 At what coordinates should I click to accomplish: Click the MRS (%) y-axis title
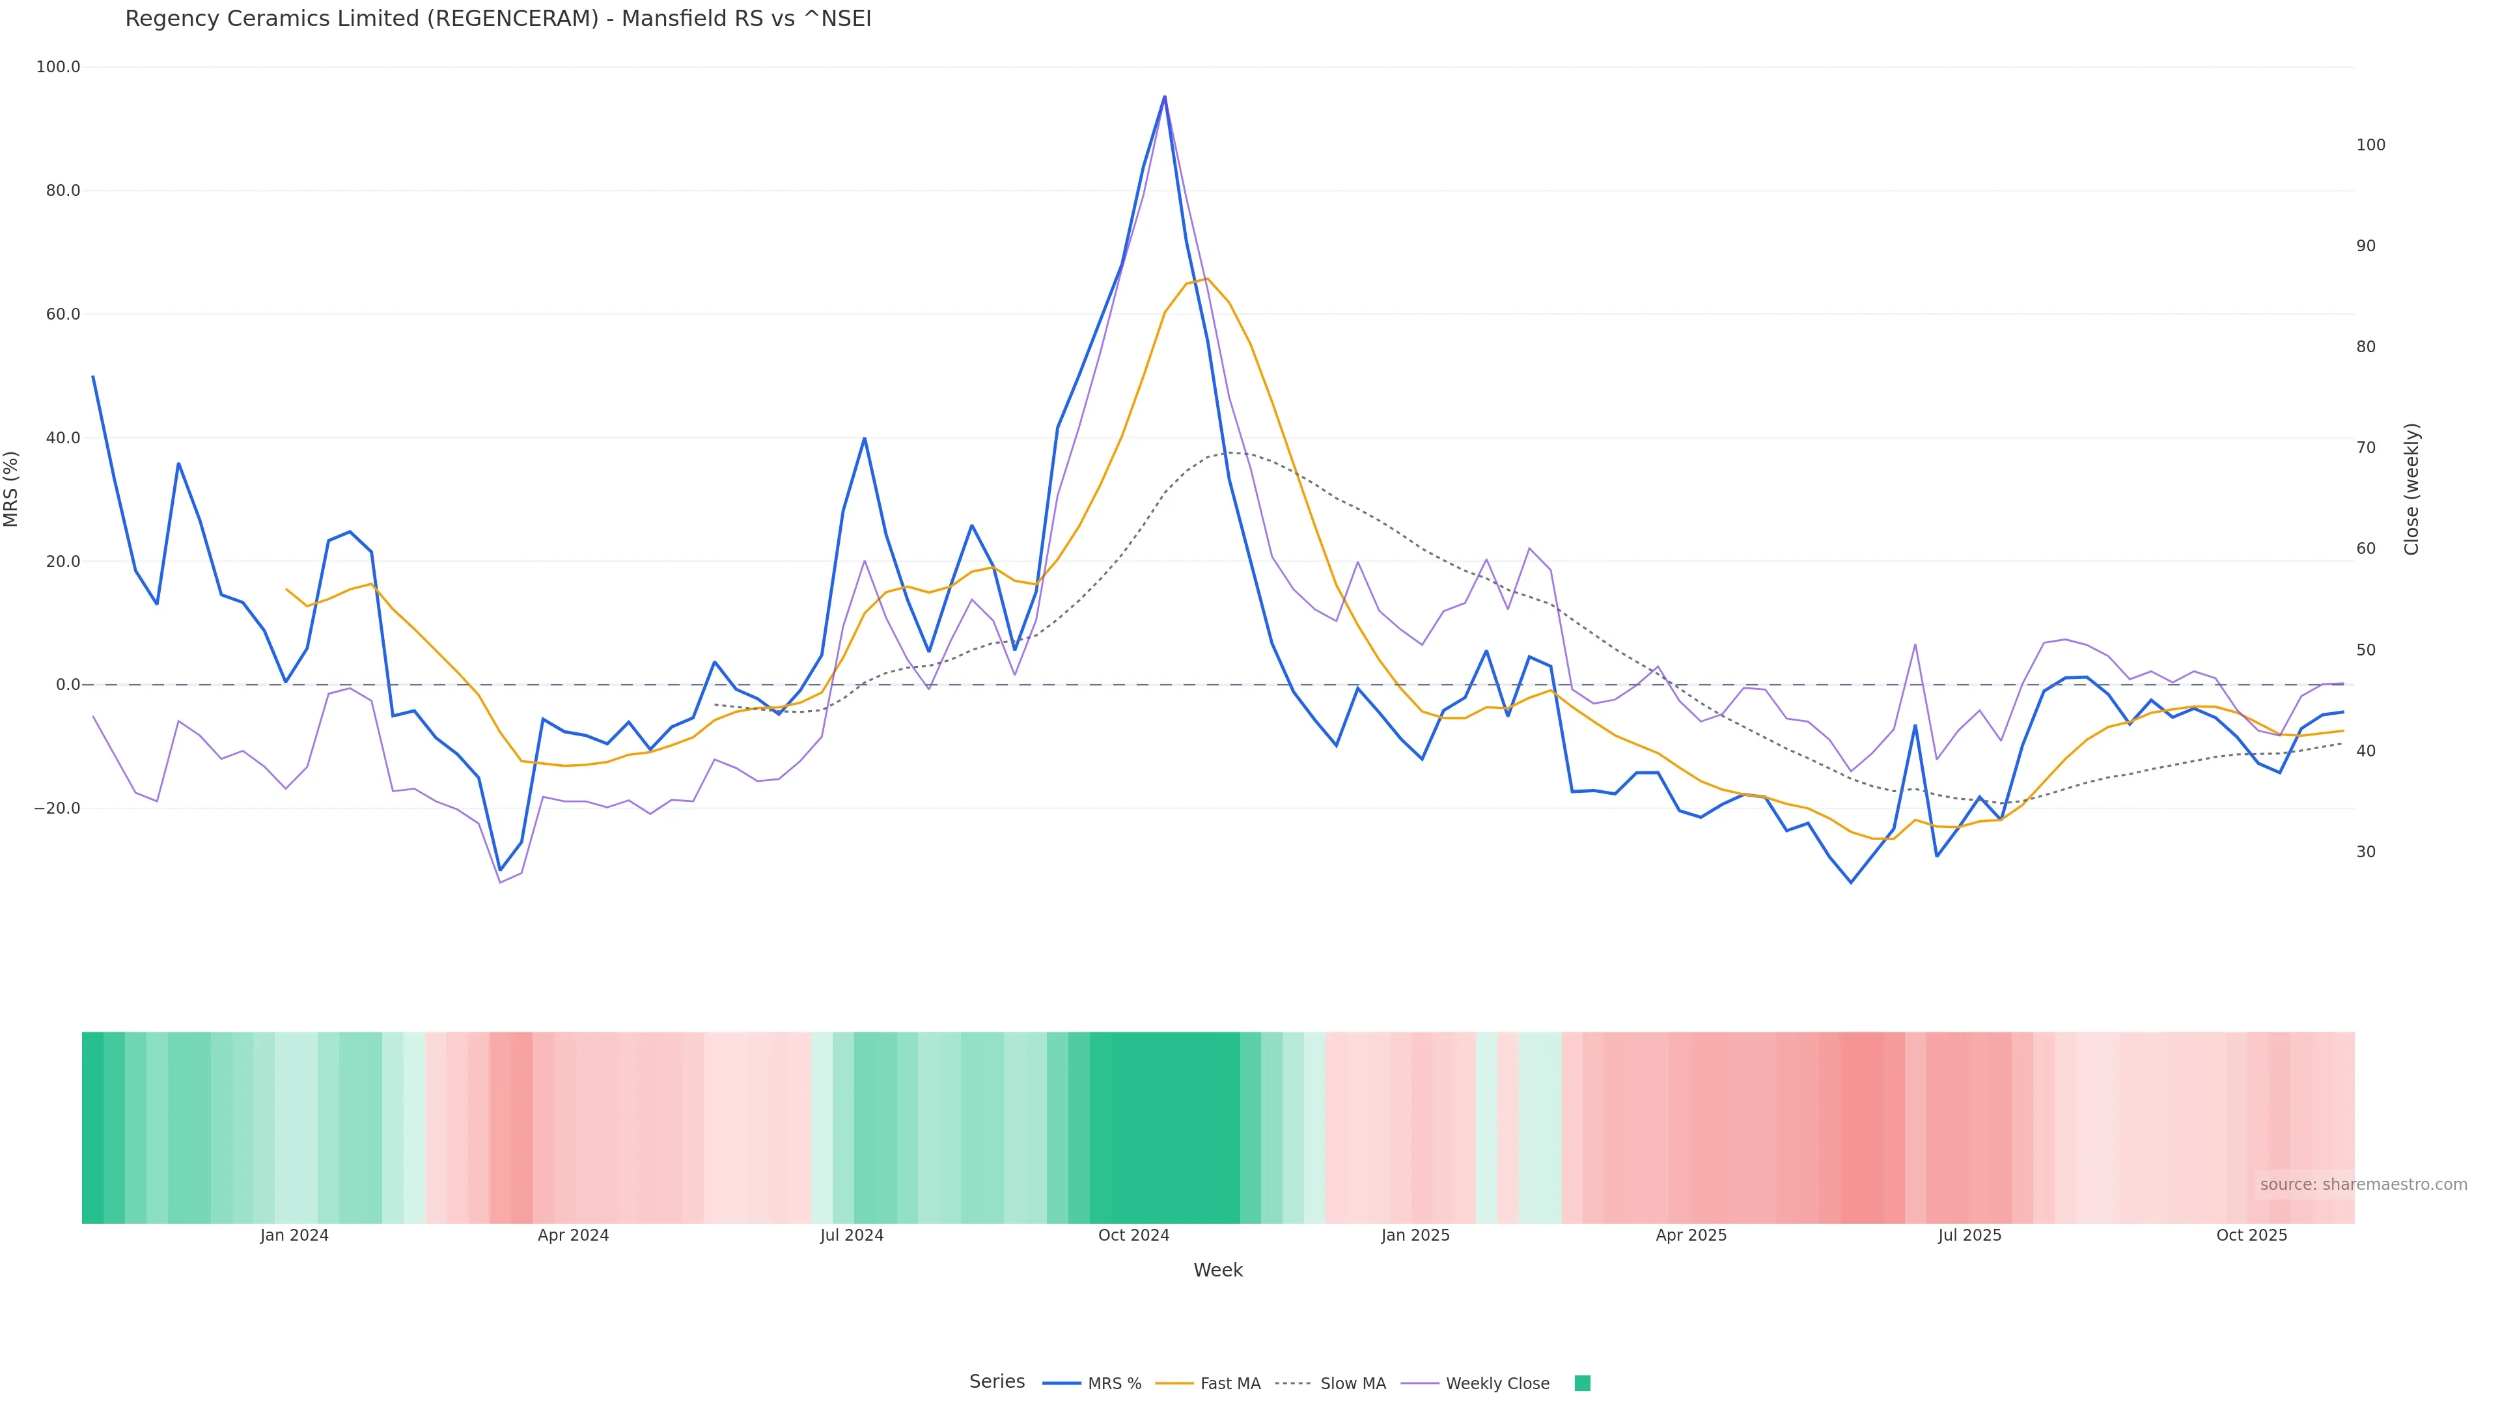[12, 489]
